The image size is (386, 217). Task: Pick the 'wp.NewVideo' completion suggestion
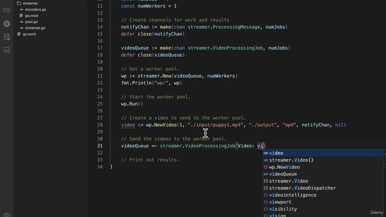click(x=323, y=167)
